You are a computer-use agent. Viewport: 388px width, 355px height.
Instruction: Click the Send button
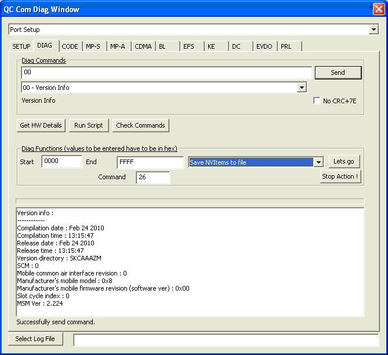(338, 73)
